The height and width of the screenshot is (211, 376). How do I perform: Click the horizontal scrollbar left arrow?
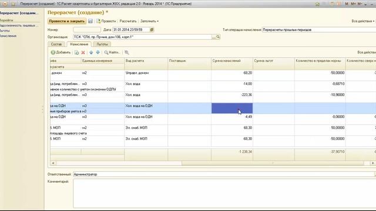coord(53,163)
